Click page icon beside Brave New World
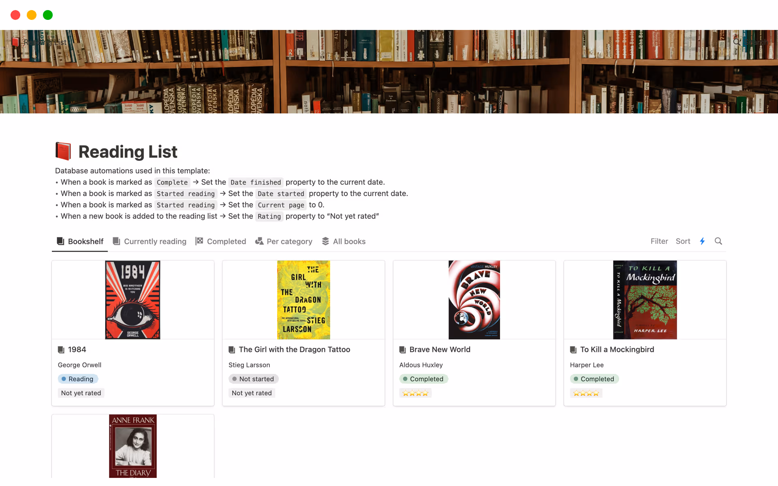 (402, 350)
